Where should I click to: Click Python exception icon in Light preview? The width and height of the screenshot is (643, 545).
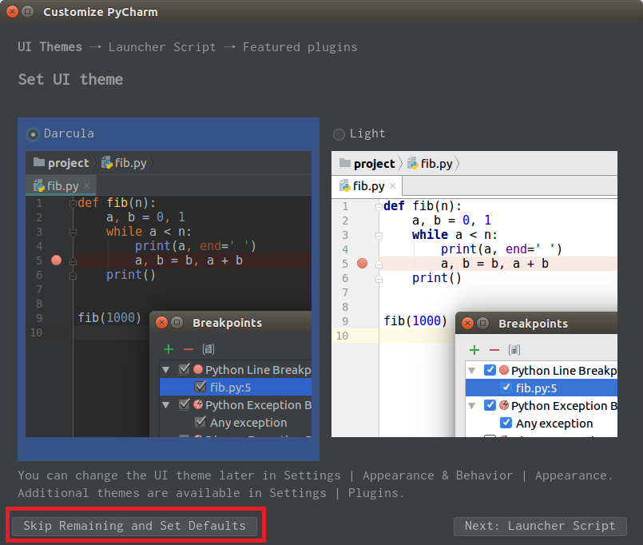click(x=504, y=405)
